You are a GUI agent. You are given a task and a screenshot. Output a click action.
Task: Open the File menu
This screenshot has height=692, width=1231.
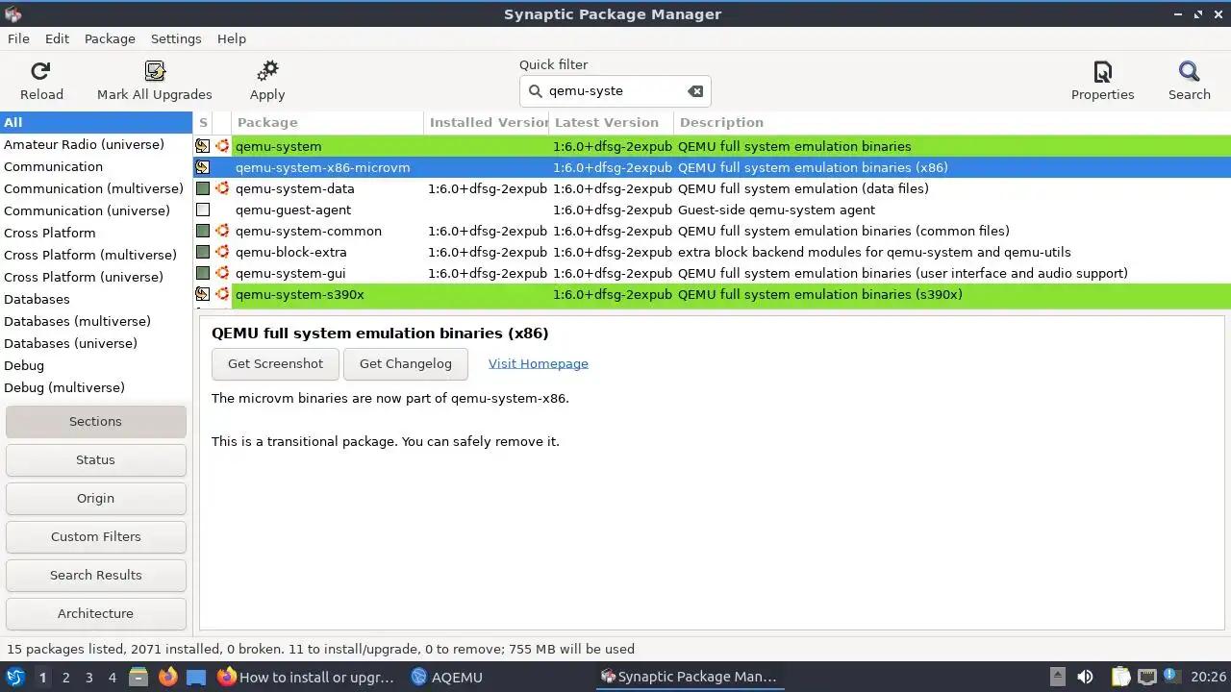point(18,38)
